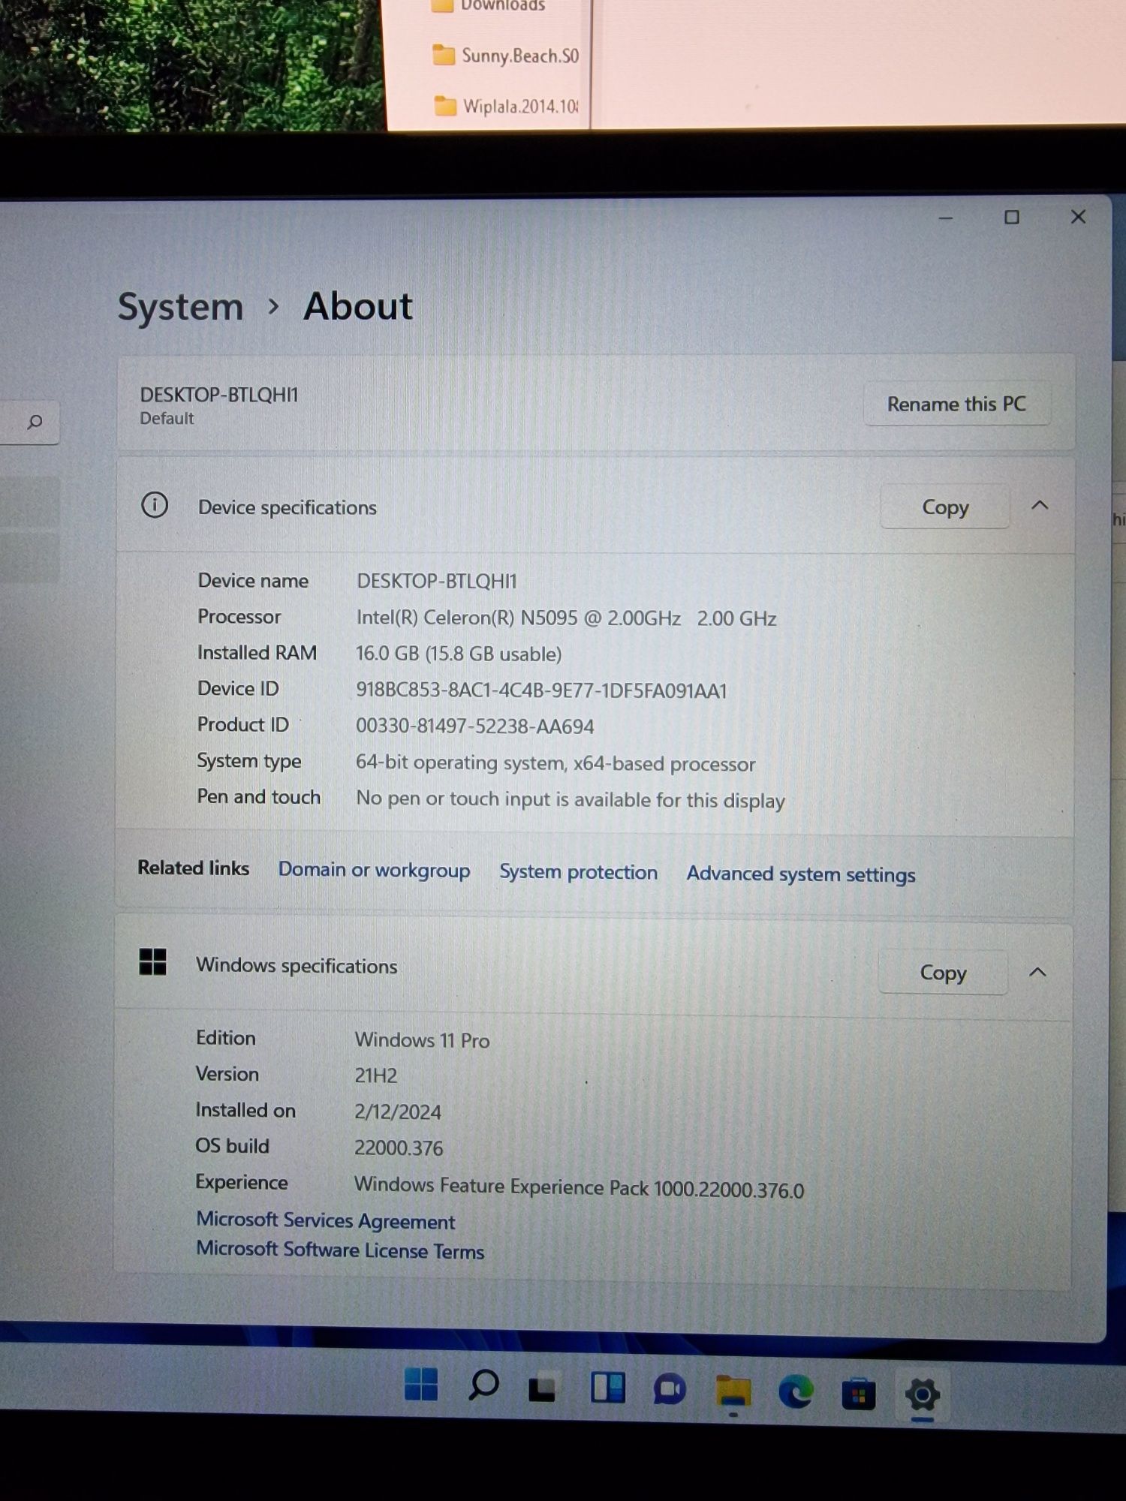Collapse the Windows specifications section

pyautogui.click(x=1037, y=973)
